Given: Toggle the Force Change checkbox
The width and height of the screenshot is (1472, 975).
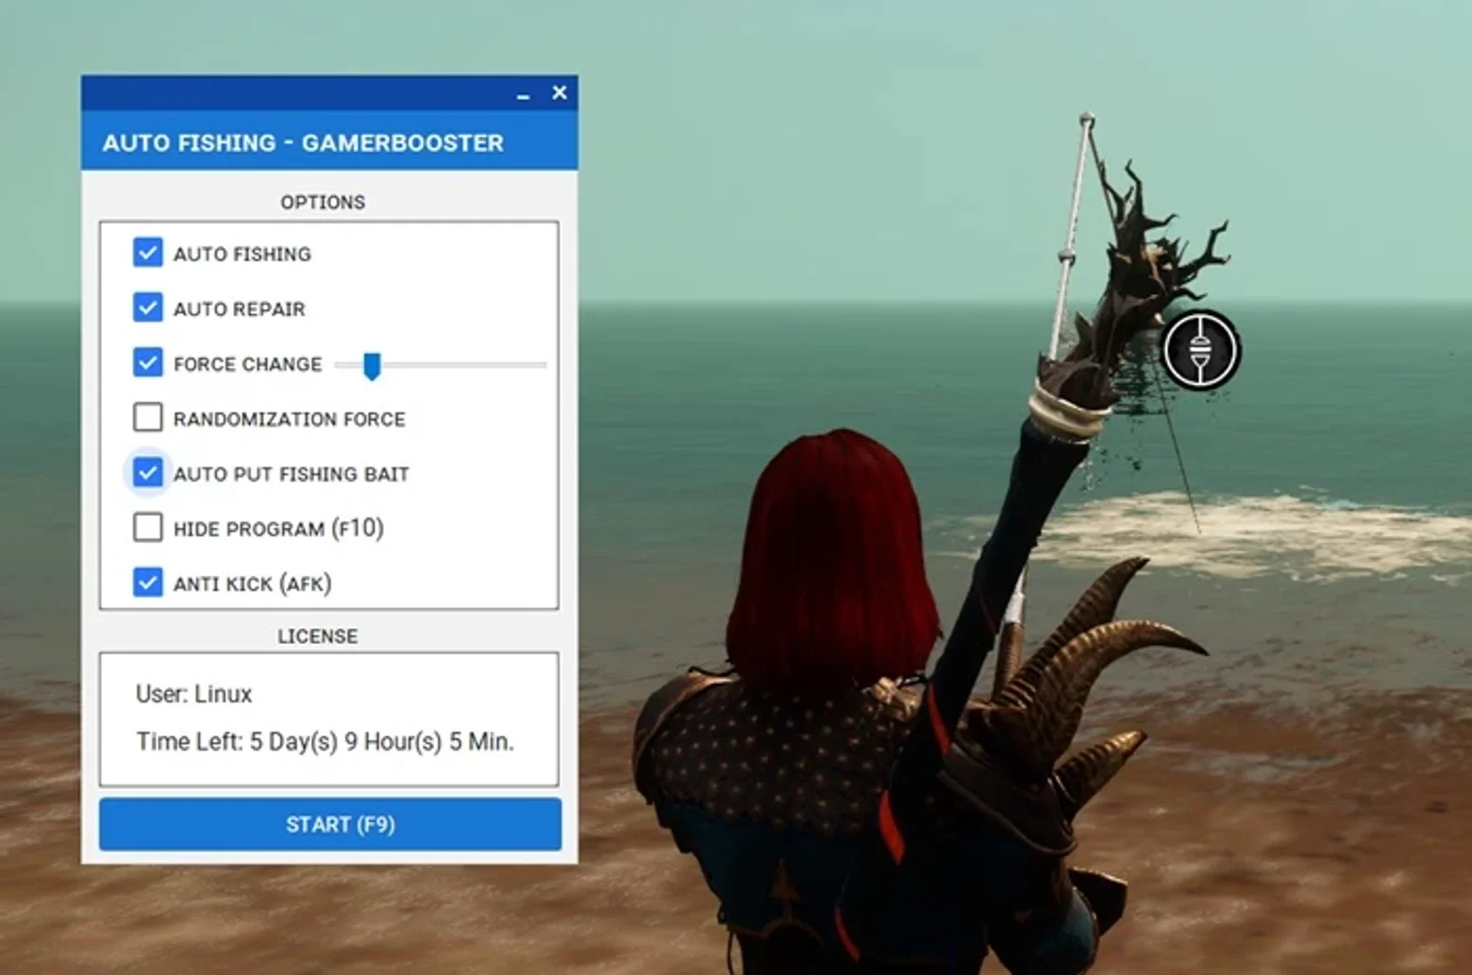Looking at the screenshot, I should coord(147,362).
